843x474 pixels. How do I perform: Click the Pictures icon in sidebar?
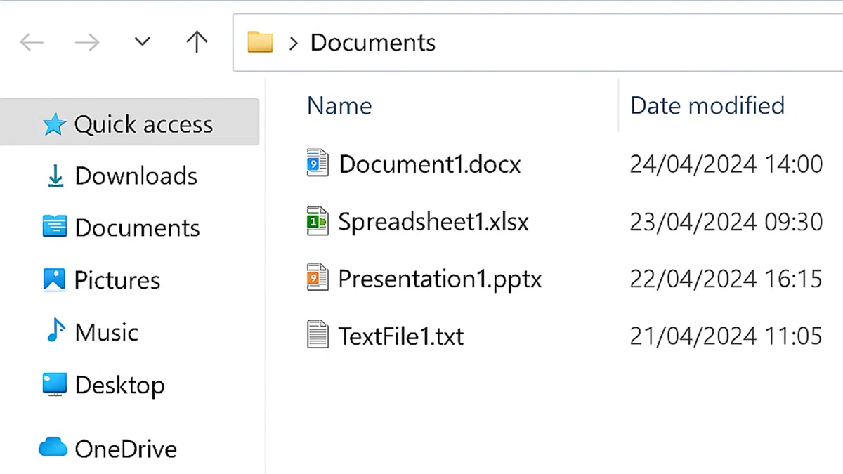54,279
